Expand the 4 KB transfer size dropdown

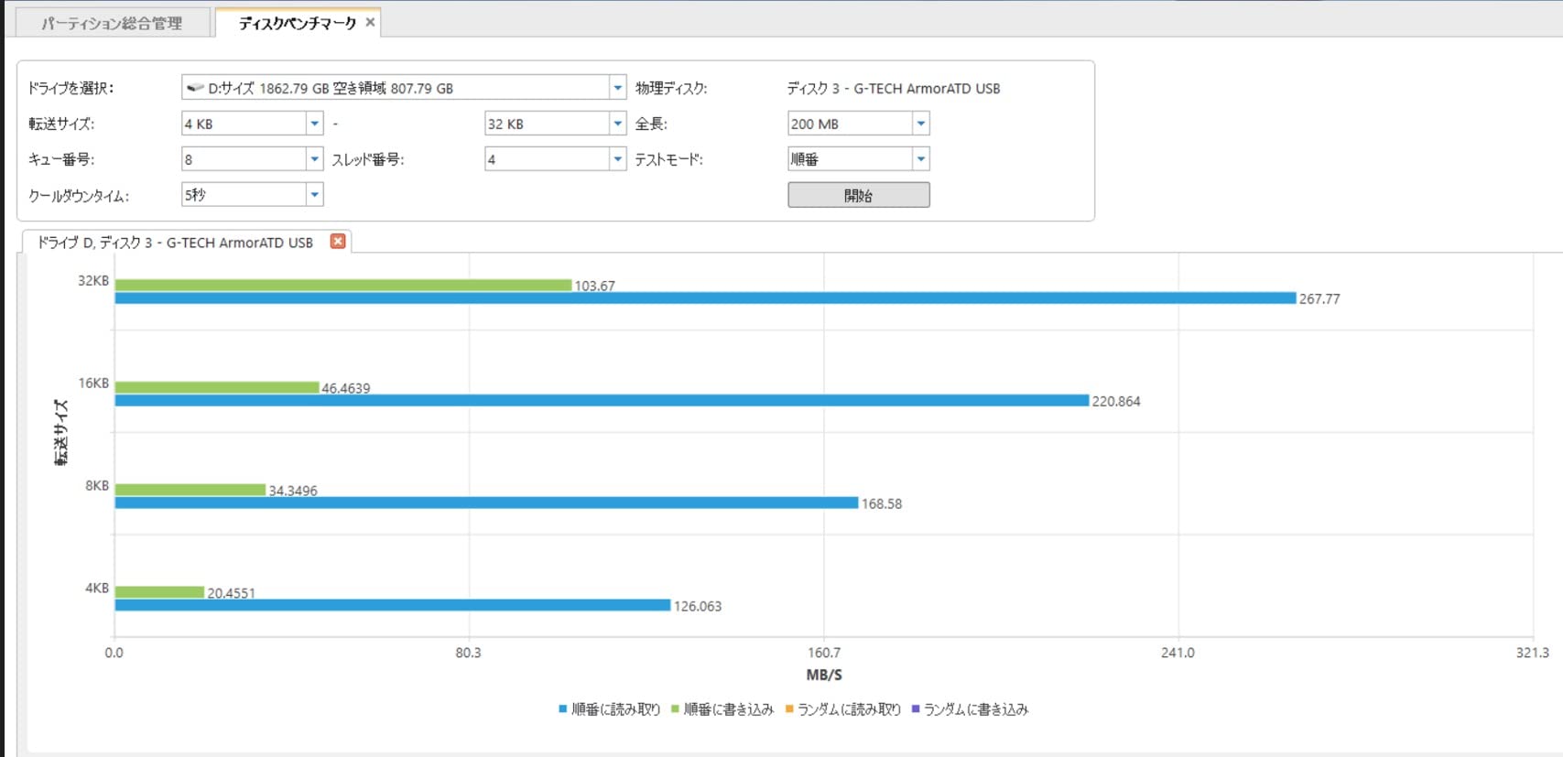coord(314,124)
